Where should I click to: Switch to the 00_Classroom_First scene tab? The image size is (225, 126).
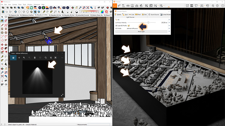coord(13,15)
